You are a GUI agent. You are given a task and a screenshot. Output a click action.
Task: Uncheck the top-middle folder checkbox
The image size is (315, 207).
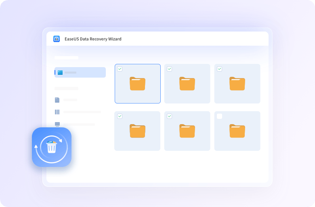(169, 69)
